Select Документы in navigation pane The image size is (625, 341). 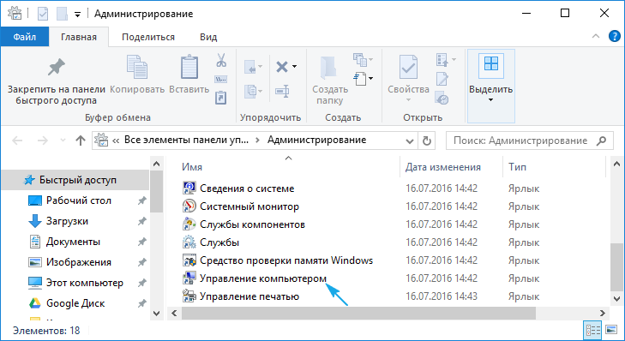pyautogui.click(x=75, y=242)
